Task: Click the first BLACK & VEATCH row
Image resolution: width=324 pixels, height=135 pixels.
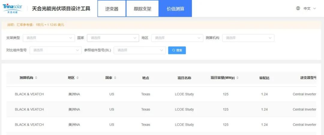Action: 29,94
